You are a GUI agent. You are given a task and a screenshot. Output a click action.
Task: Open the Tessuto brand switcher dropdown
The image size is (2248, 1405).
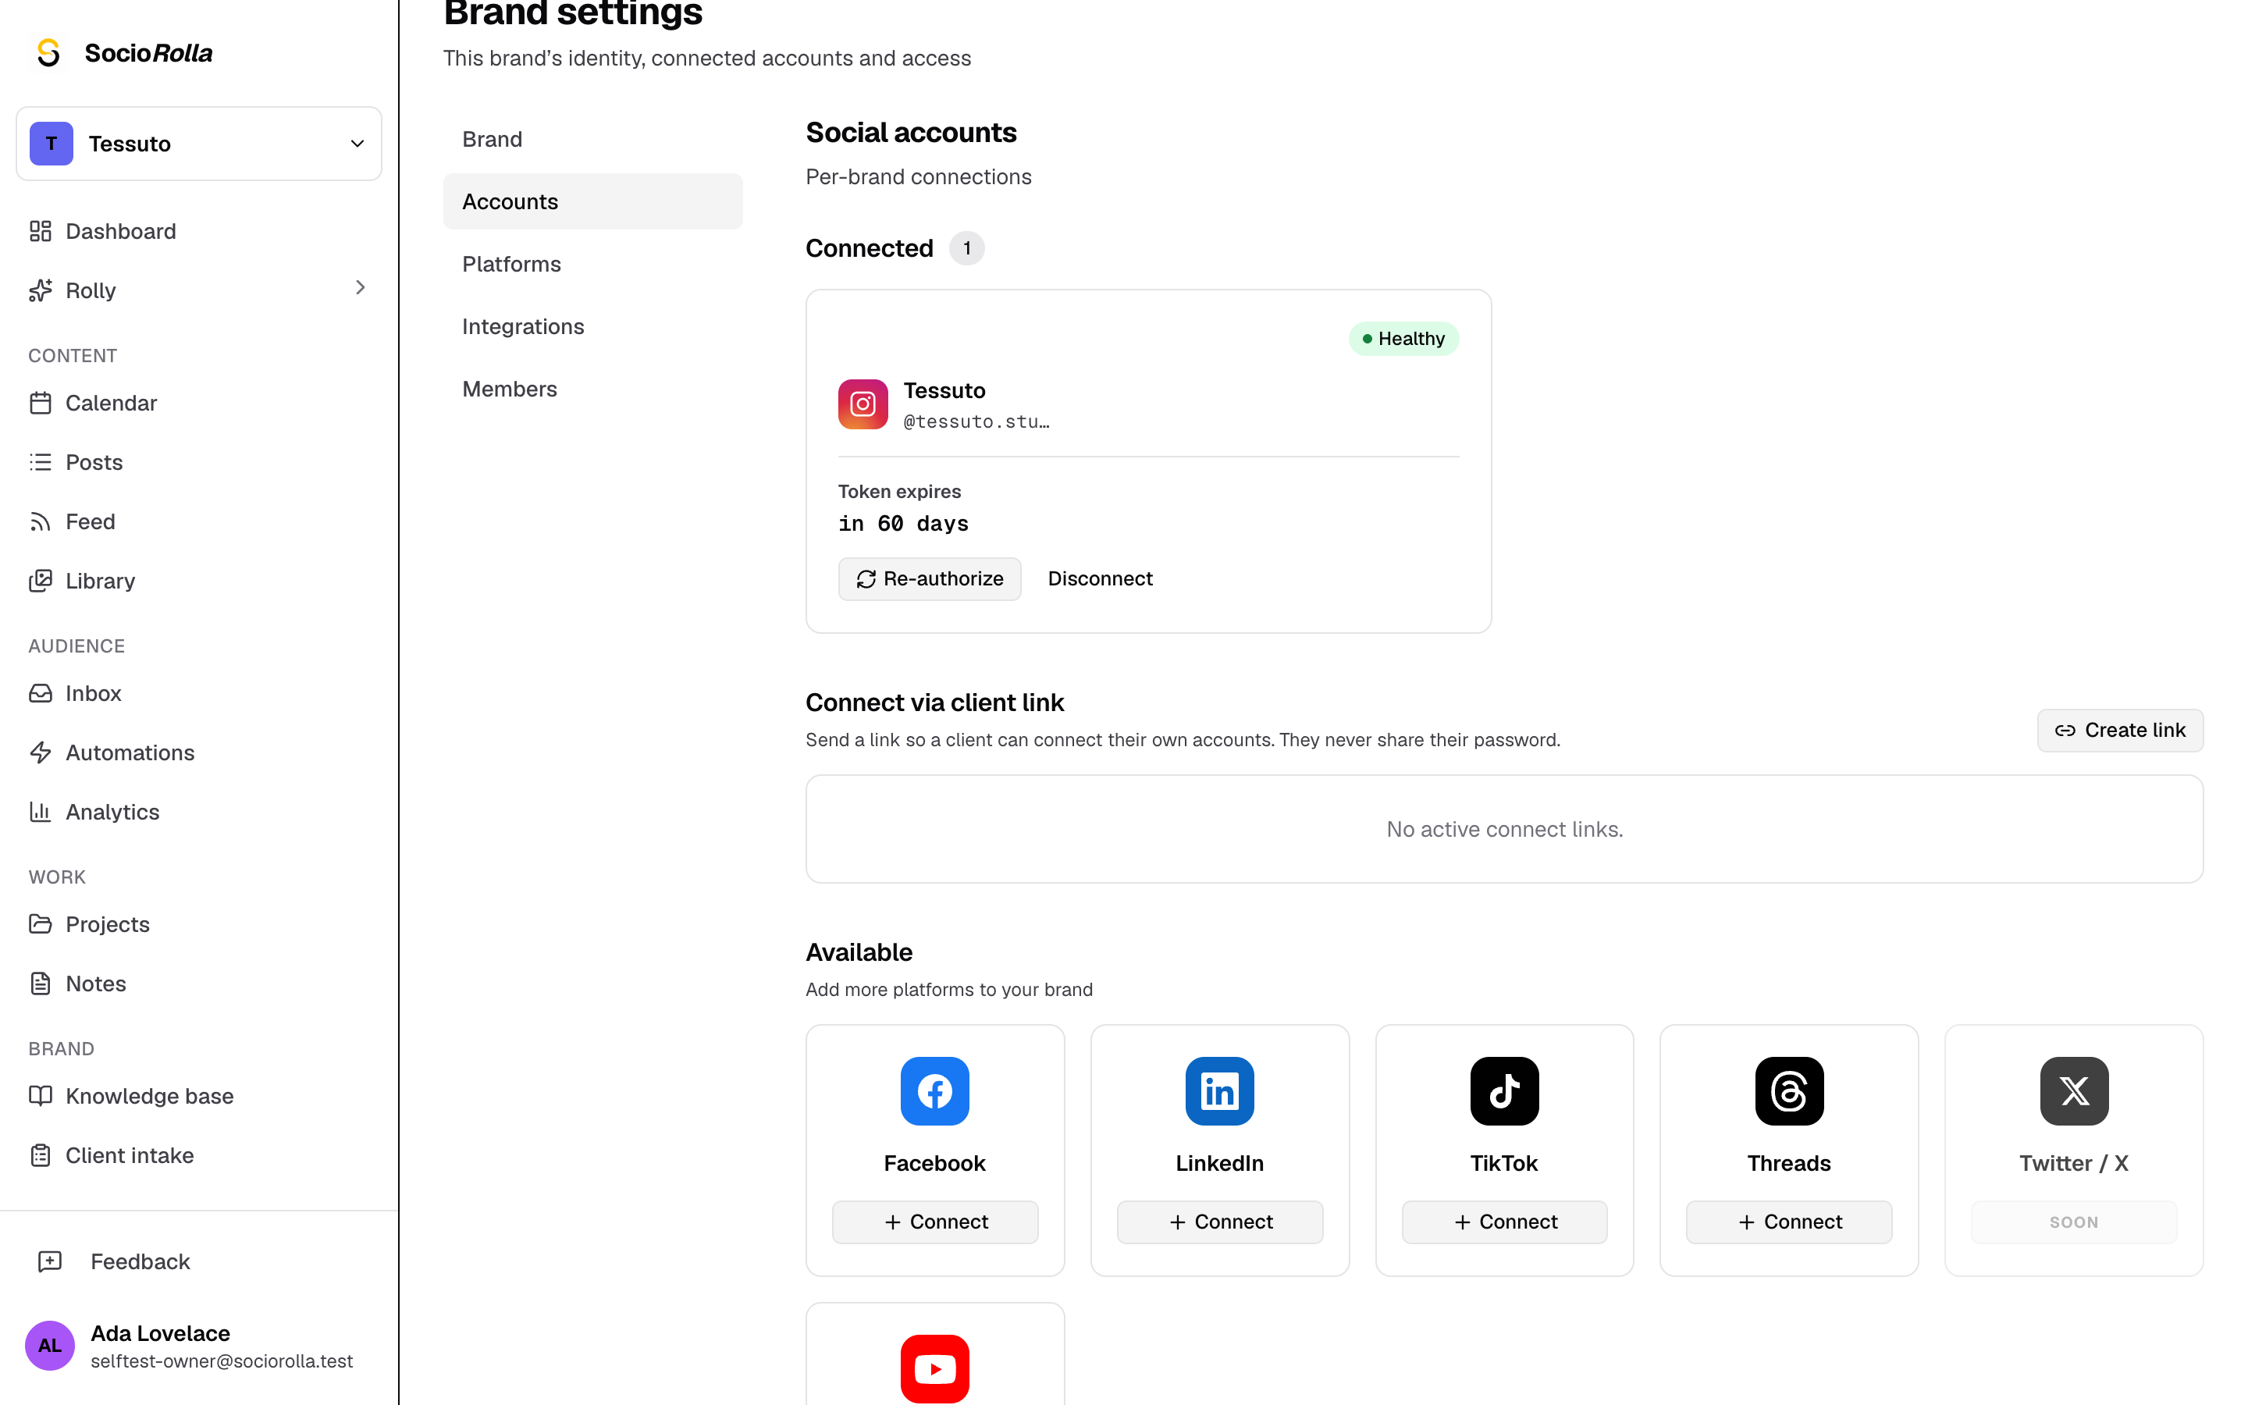pyautogui.click(x=199, y=144)
